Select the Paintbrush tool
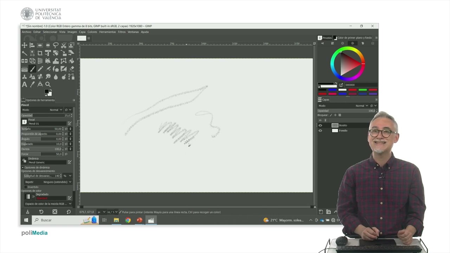The height and width of the screenshot is (253, 450). click(32, 69)
